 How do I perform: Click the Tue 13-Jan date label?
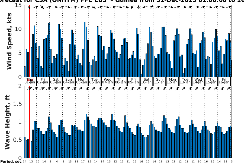pos(185,81)
